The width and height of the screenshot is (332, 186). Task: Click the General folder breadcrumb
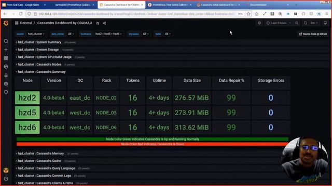point(26,23)
